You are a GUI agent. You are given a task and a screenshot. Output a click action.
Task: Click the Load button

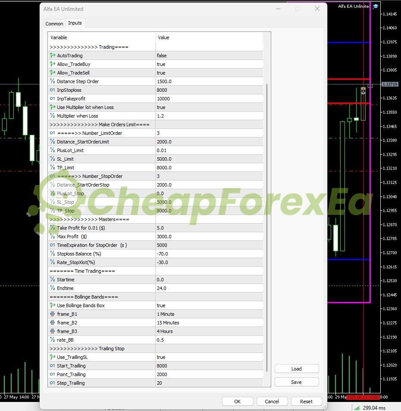pos(297,368)
